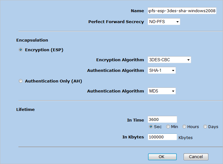
Task: Select the Sec time unit option
Action: click(x=151, y=127)
